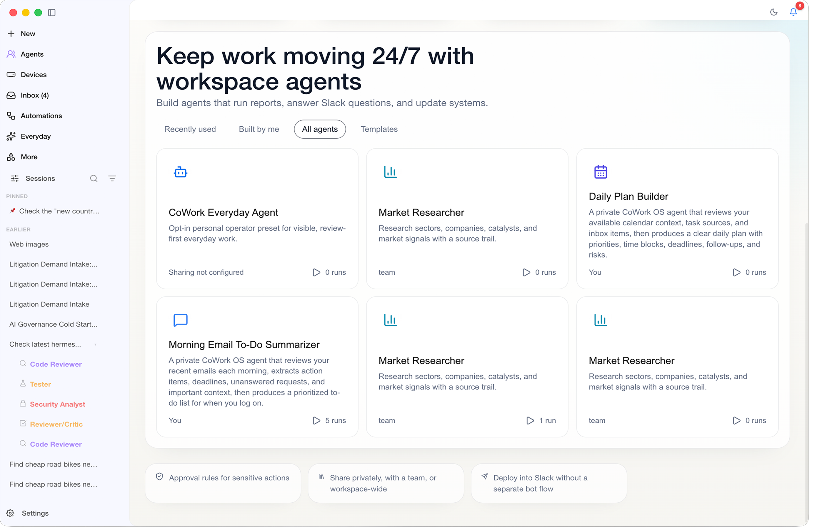Click the pin icon on pinned session

(12, 211)
